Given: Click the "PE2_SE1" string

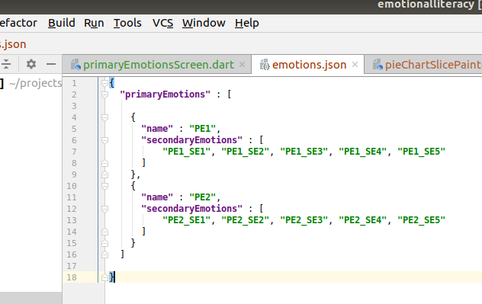Looking at the screenshot, I should [x=186, y=220].
